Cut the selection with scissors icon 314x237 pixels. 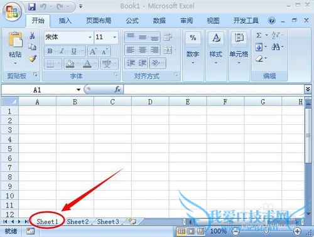pyautogui.click(x=32, y=35)
